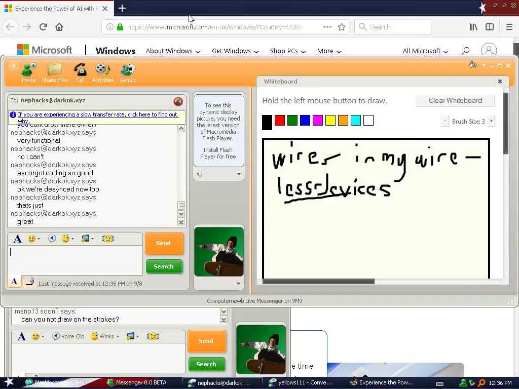Expand About Windows menu

coord(173,51)
